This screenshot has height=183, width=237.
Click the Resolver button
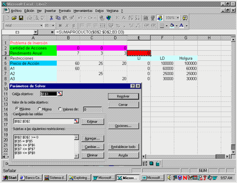[x=123, y=96]
